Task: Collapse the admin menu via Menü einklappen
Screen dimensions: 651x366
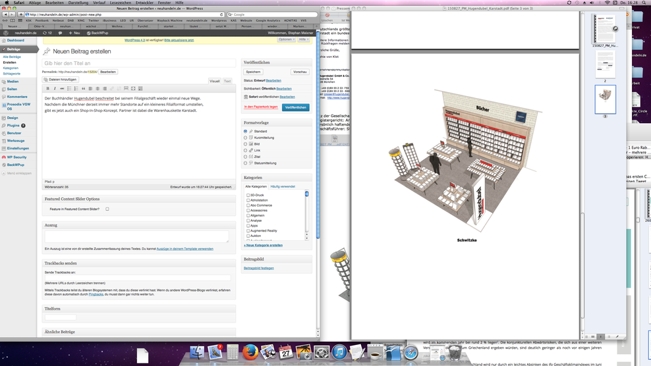Action: 16,173
